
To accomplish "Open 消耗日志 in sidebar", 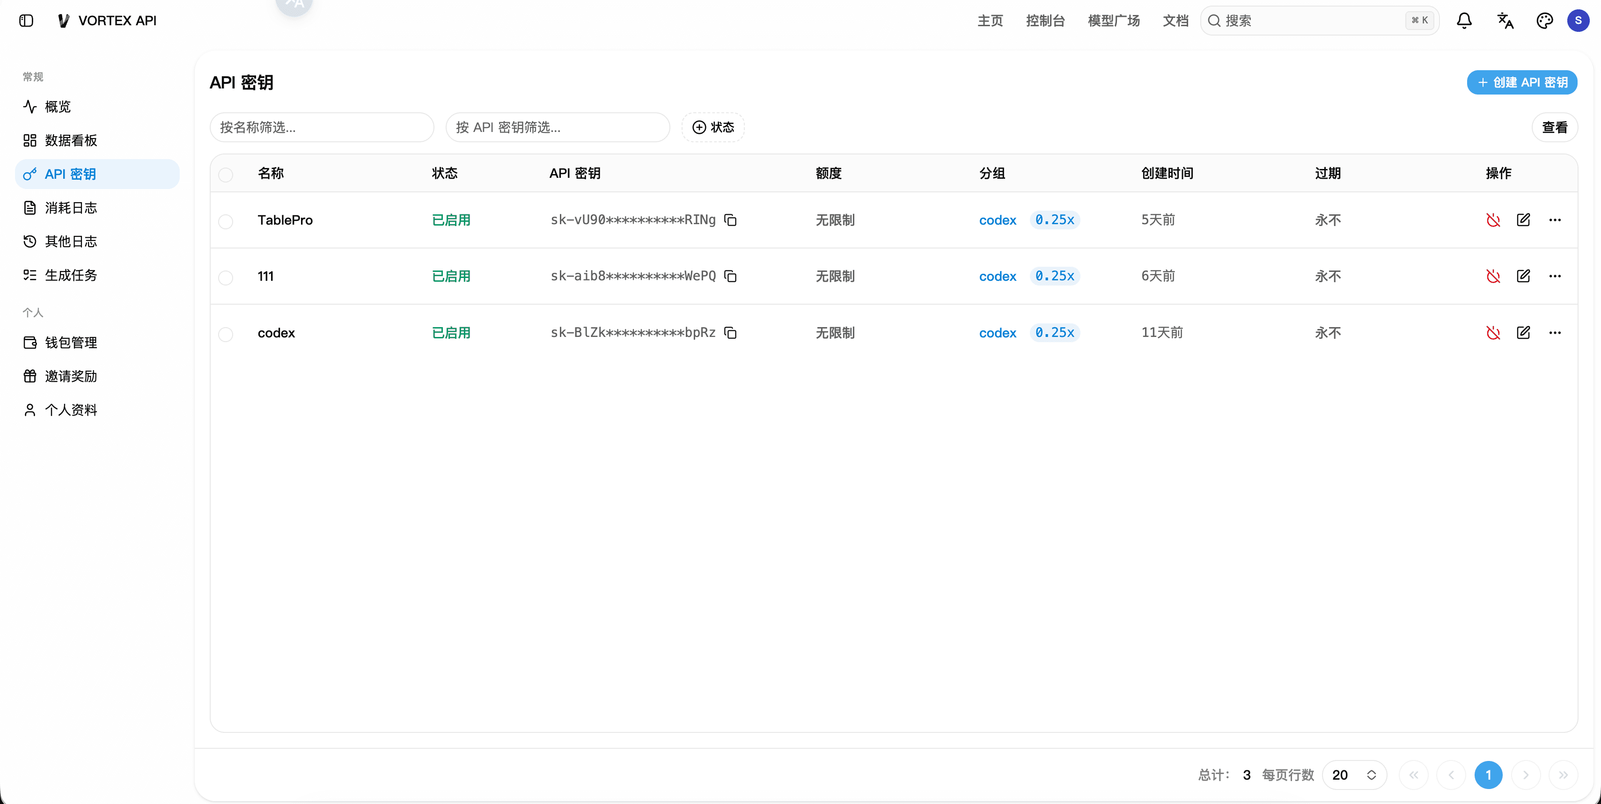I will [97, 207].
